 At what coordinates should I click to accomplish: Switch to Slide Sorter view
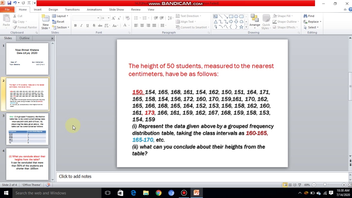coord(290,185)
